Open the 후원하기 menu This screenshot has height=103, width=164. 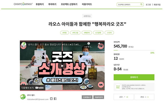[40, 4]
